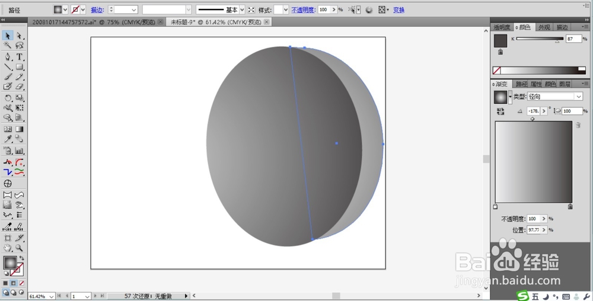This screenshot has height=301, width=593.
Task: Swap fill and stroke arrow
Action: [21, 258]
